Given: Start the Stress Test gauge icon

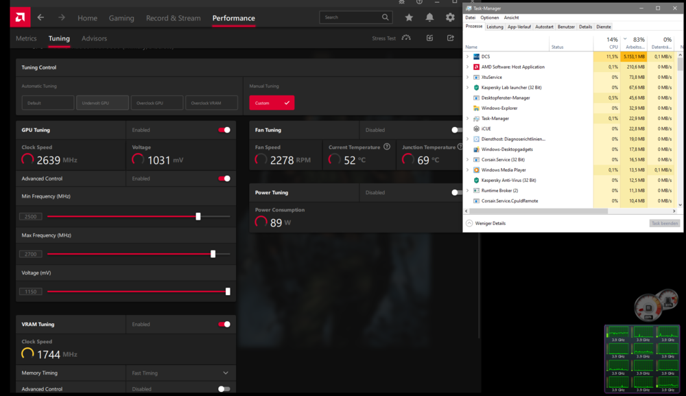Looking at the screenshot, I should tap(406, 38).
